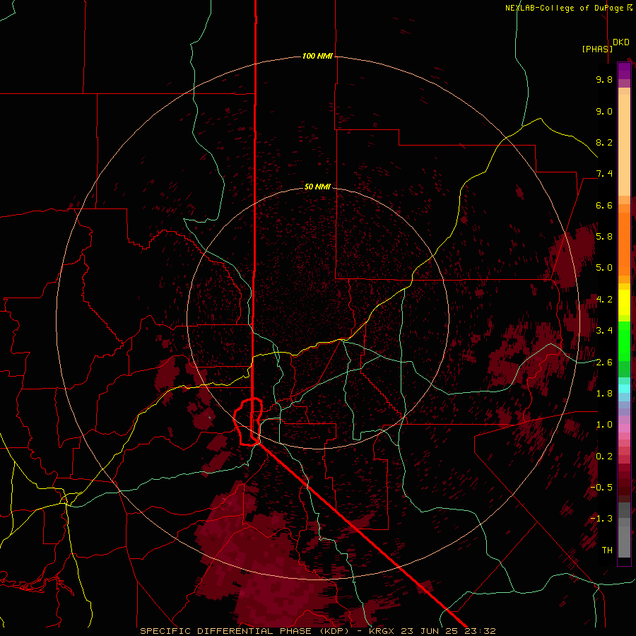Image resolution: width=636 pixels, height=636 pixels.
Task: Click the DKD label above the color scale
Action: 621,42
